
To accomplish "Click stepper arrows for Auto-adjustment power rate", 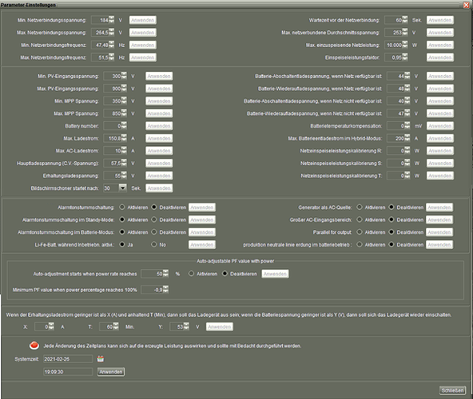I will click(166, 274).
